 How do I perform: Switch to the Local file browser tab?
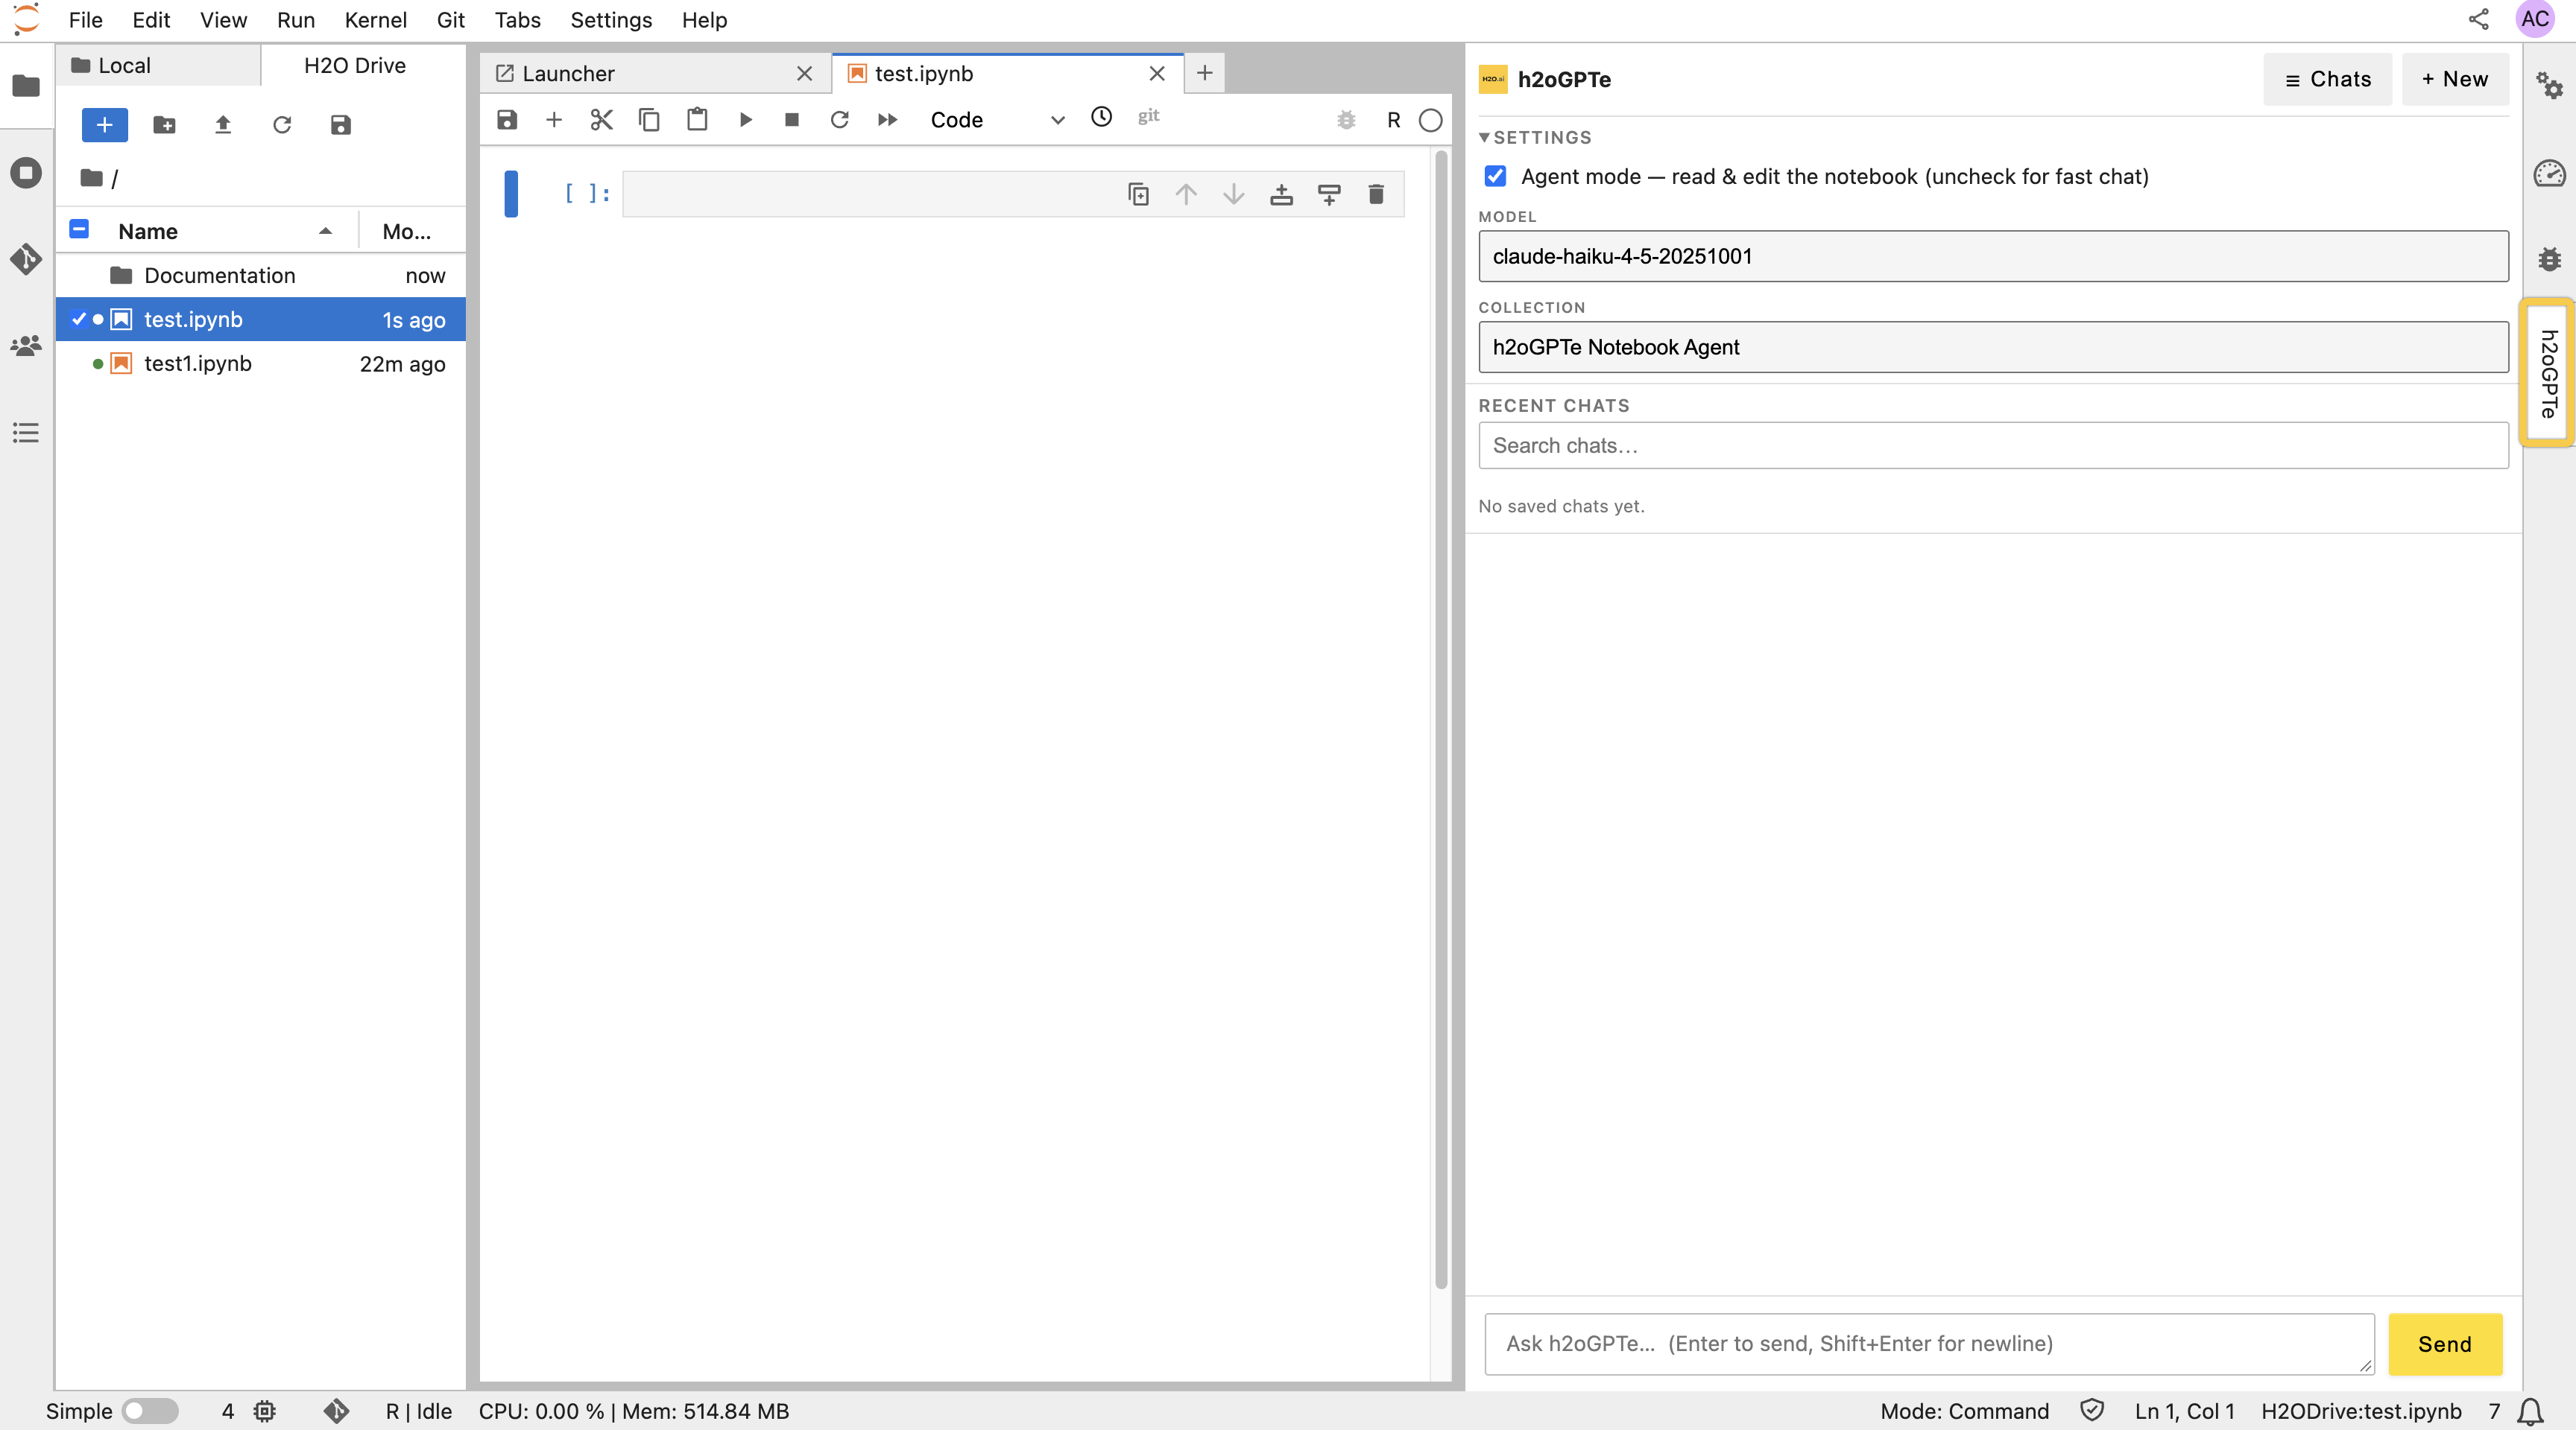(158, 65)
